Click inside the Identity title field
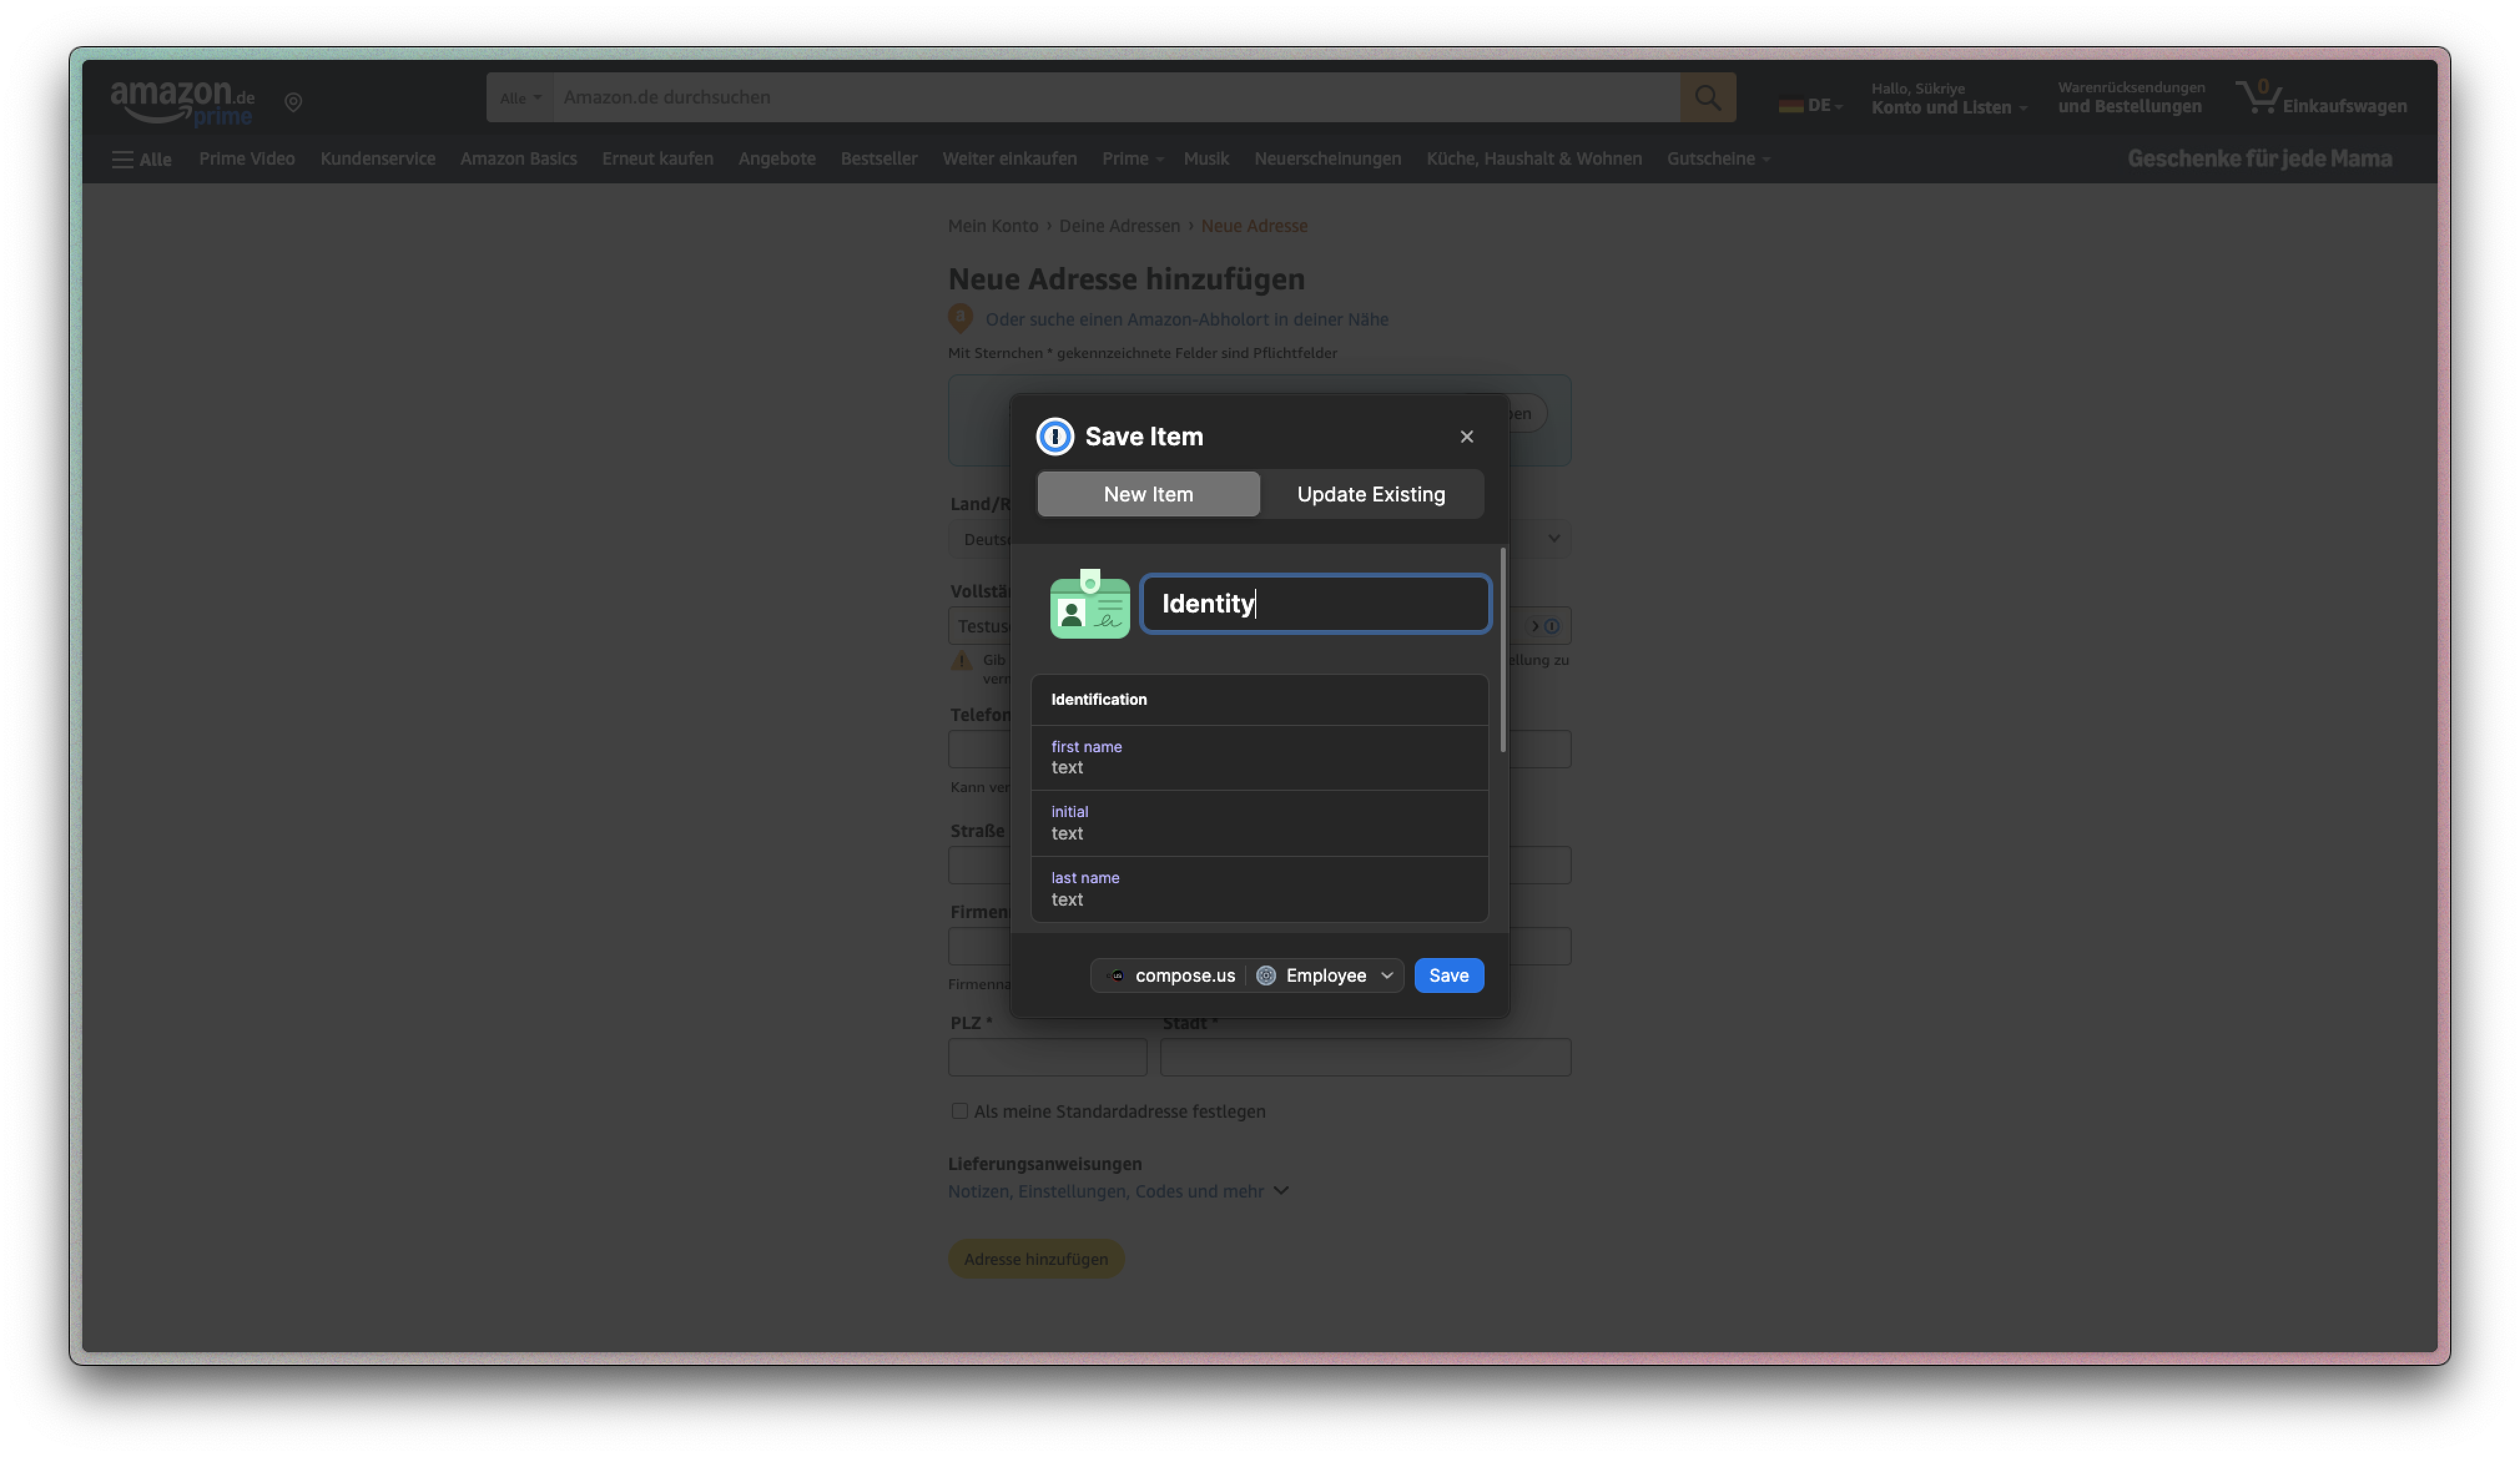 click(x=1315, y=603)
